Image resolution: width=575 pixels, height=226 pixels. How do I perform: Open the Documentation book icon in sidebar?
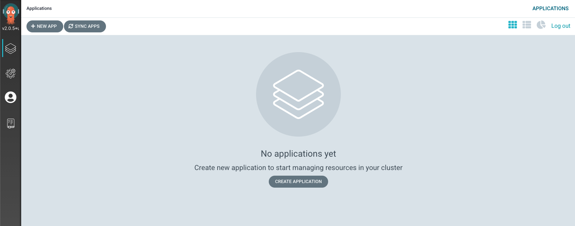(11, 123)
